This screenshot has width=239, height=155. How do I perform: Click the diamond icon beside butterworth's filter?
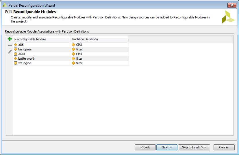click(73, 58)
